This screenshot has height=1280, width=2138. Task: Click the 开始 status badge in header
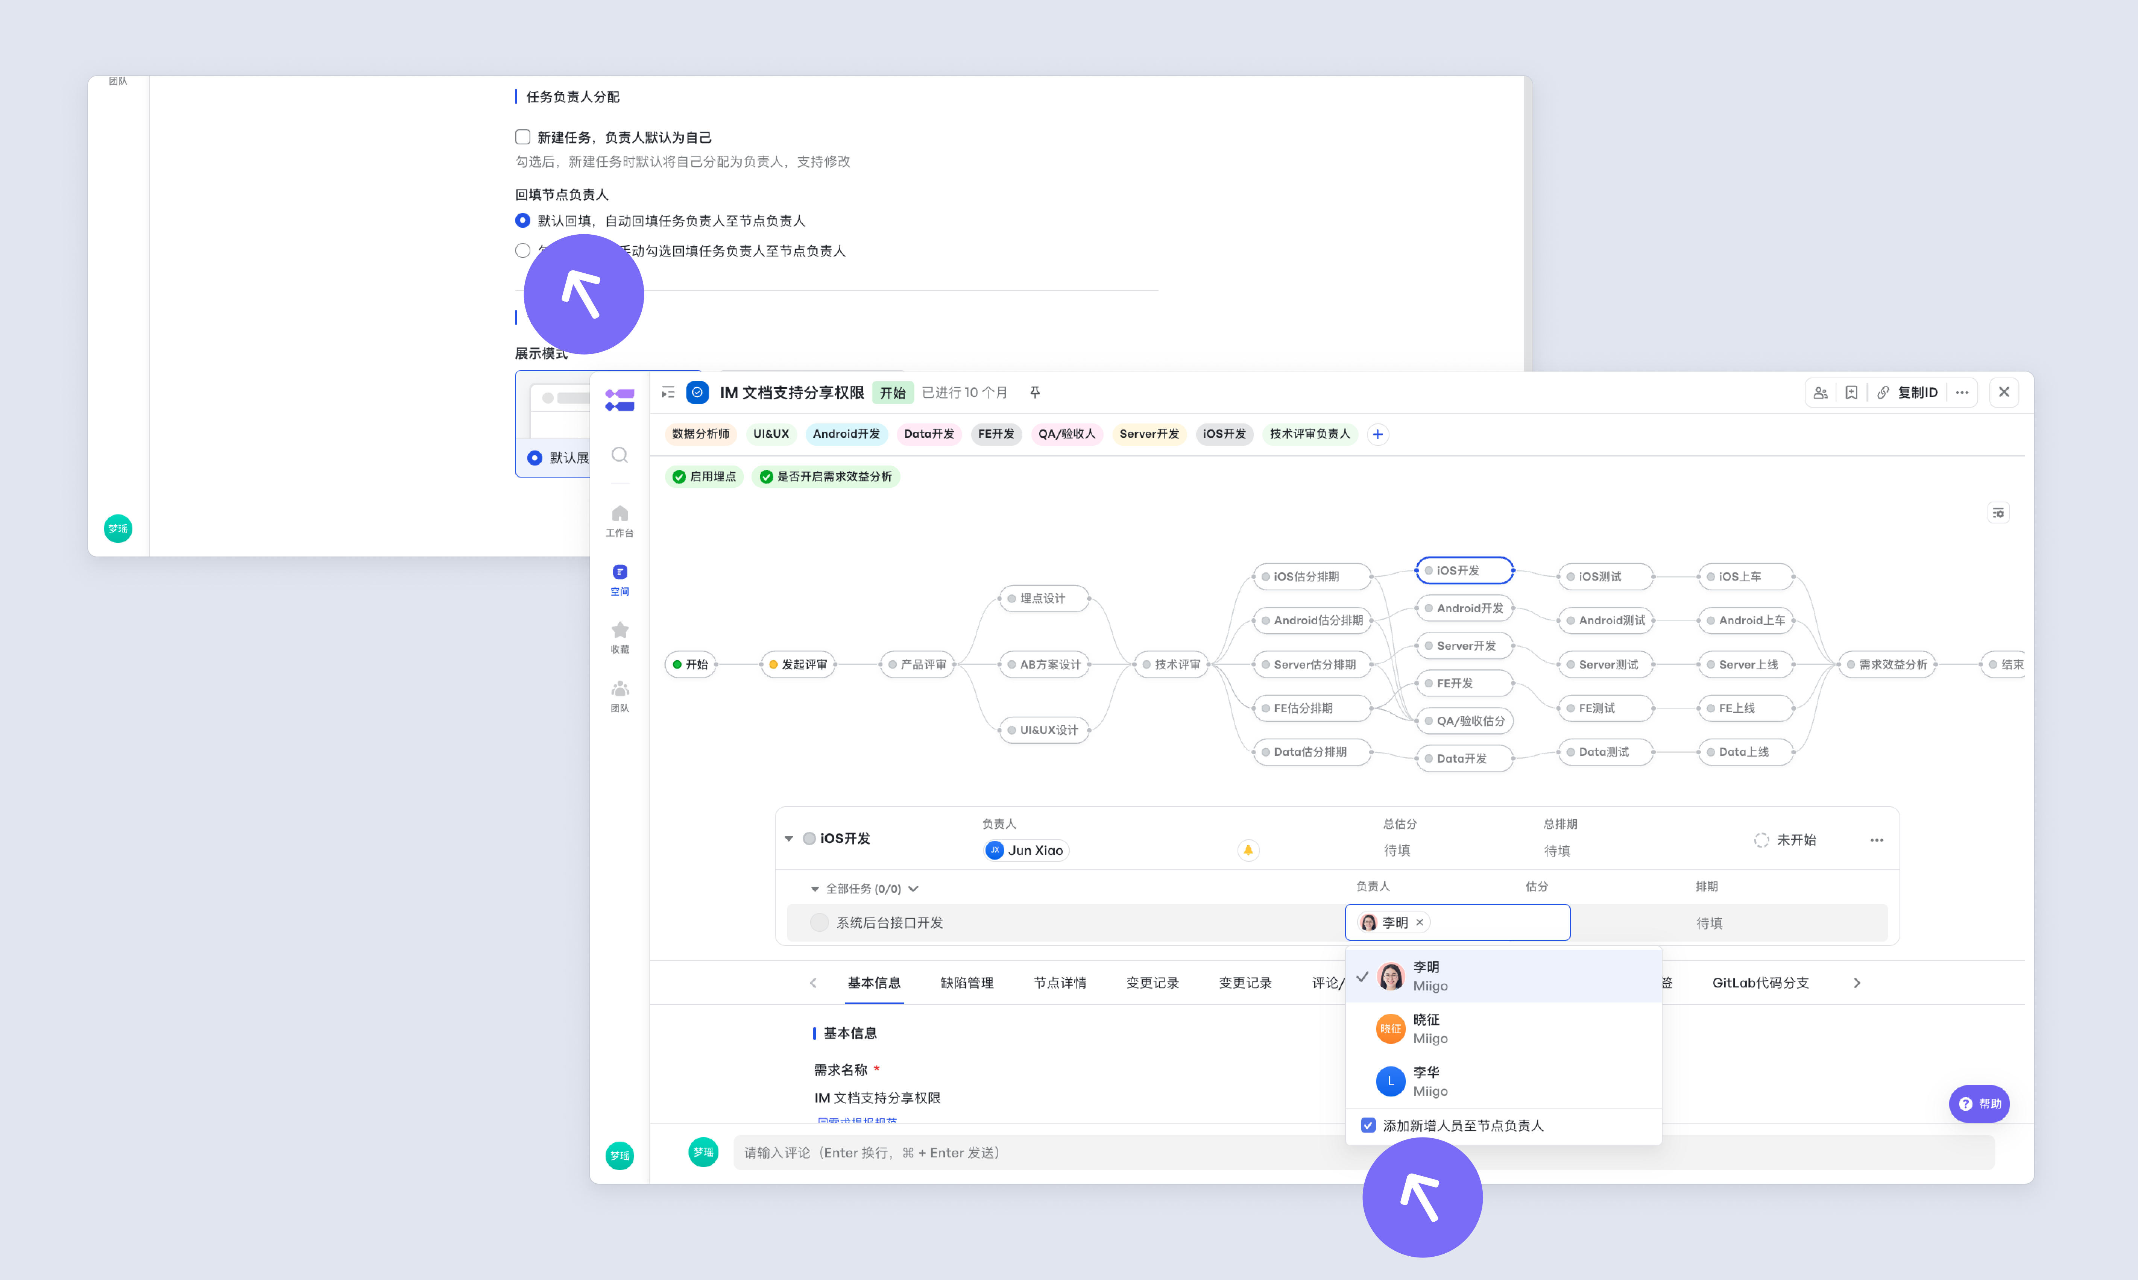click(892, 393)
